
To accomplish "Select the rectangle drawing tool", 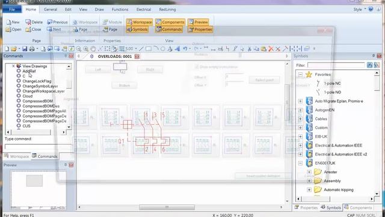I will click(149, 49).
